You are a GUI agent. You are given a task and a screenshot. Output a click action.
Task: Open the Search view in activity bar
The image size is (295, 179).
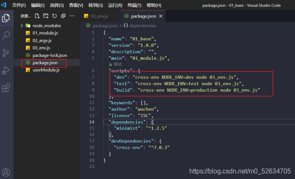pyautogui.click(x=6, y=35)
